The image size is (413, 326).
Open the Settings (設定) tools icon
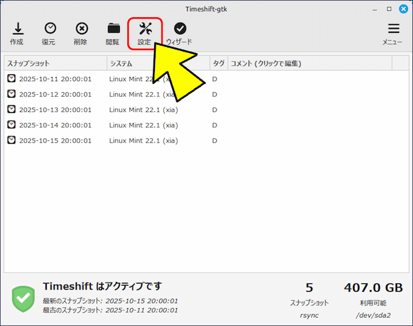coord(145,32)
